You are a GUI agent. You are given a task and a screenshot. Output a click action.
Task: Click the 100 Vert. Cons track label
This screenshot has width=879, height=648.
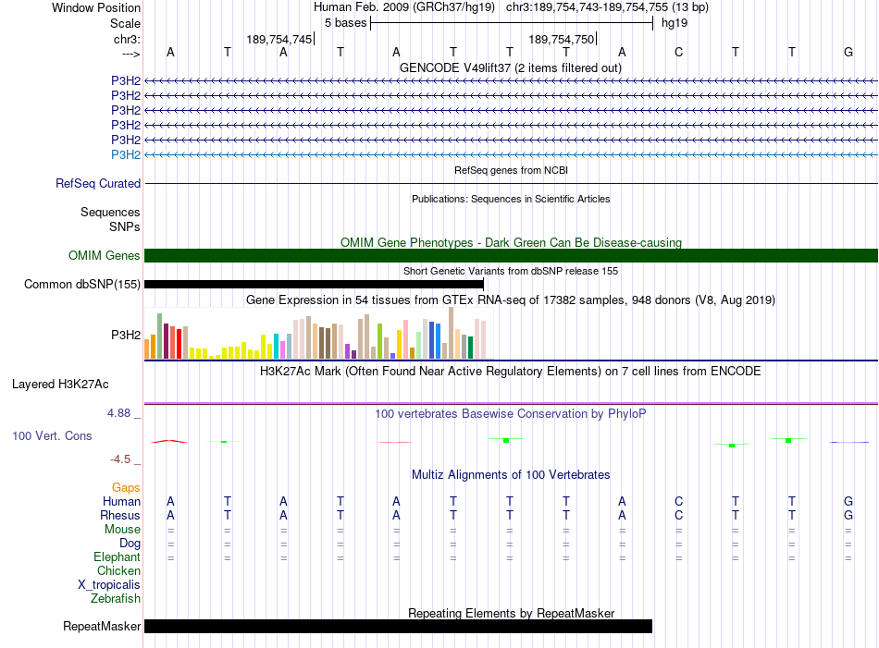click(x=52, y=435)
